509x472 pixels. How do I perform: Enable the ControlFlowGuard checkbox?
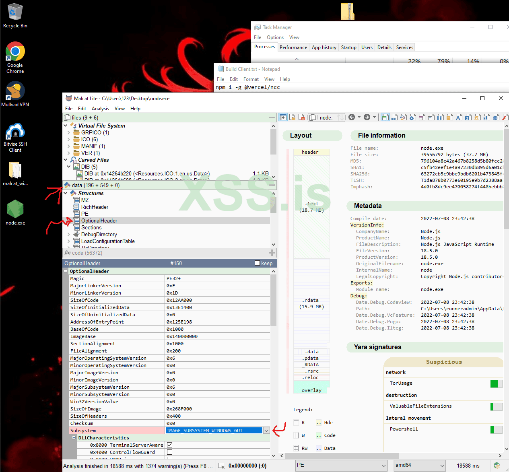pyautogui.click(x=169, y=452)
